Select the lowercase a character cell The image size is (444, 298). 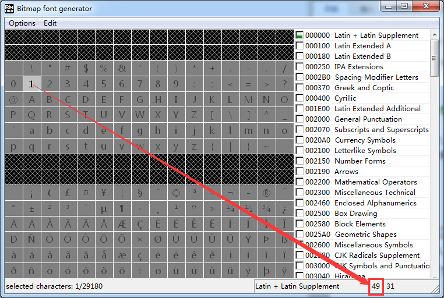[31, 130]
